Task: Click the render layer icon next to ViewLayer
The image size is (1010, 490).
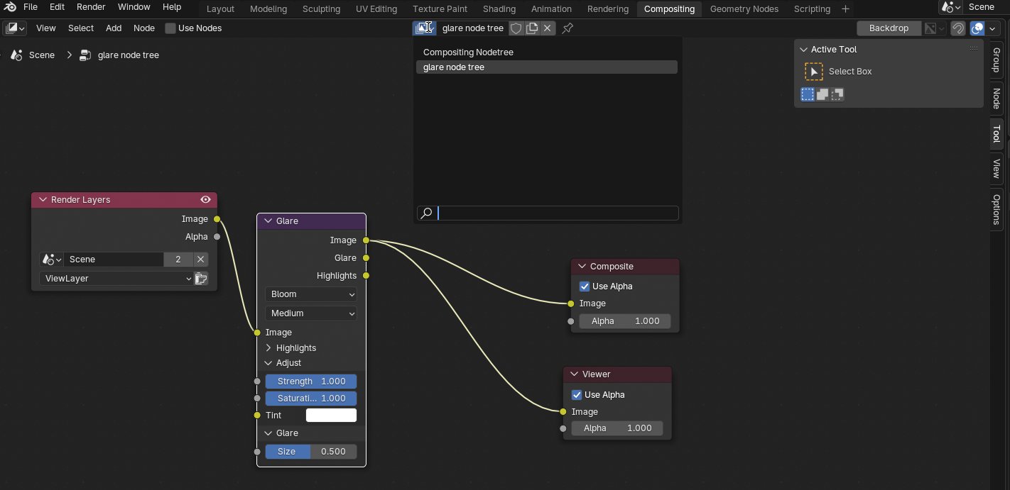Action: coord(201,279)
